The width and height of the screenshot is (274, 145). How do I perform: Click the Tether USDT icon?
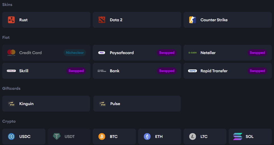coord(57,137)
